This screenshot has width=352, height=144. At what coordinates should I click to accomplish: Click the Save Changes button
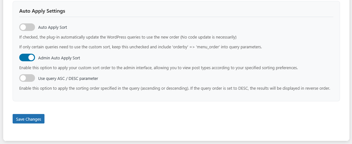coord(28,119)
